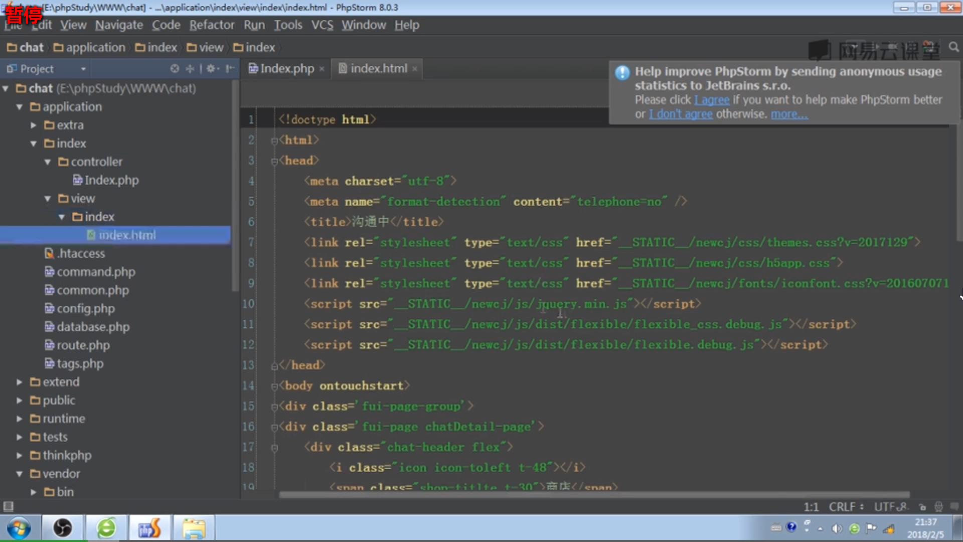Open config.php in the project tree

point(85,309)
